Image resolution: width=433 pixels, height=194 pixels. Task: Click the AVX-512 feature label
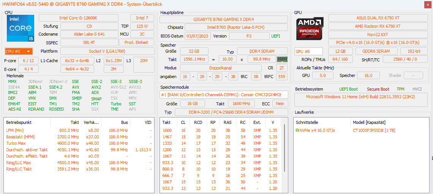click(118, 87)
